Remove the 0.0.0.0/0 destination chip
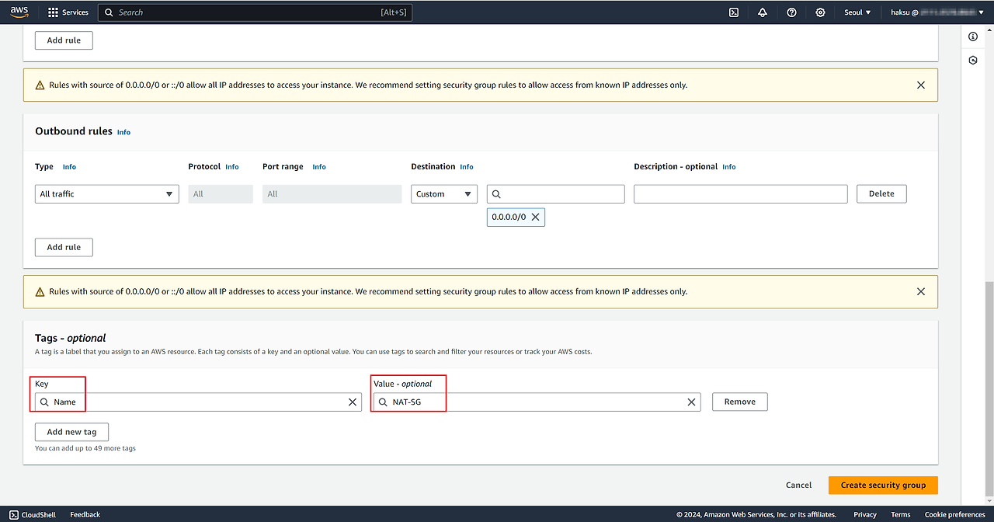Viewport: 994px width, 522px height. (535, 217)
